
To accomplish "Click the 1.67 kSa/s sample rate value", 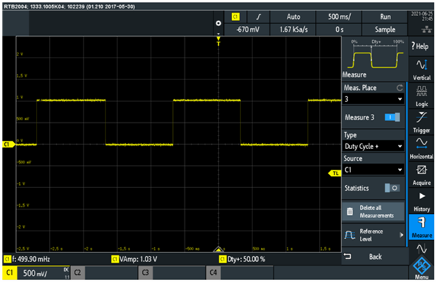I will pyautogui.click(x=293, y=30).
